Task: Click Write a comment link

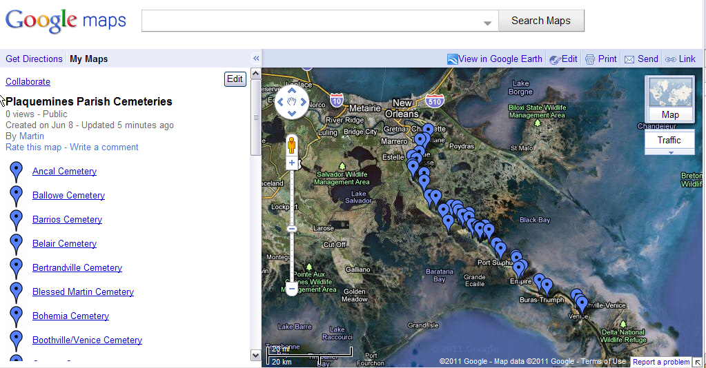Action: [x=104, y=147]
